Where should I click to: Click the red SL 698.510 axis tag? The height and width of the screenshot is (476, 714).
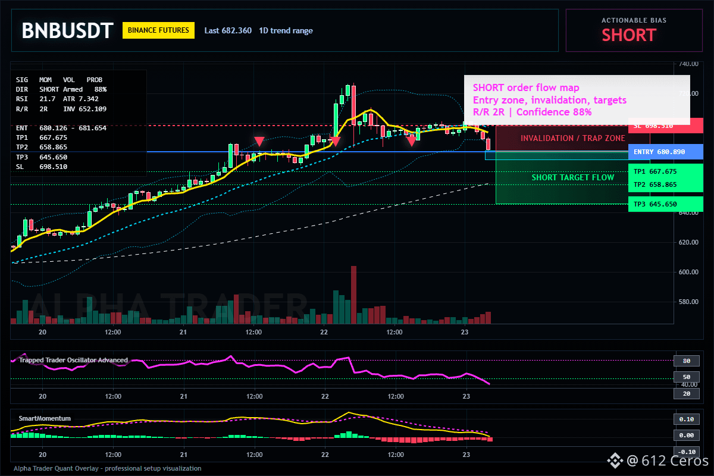[x=666, y=126]
